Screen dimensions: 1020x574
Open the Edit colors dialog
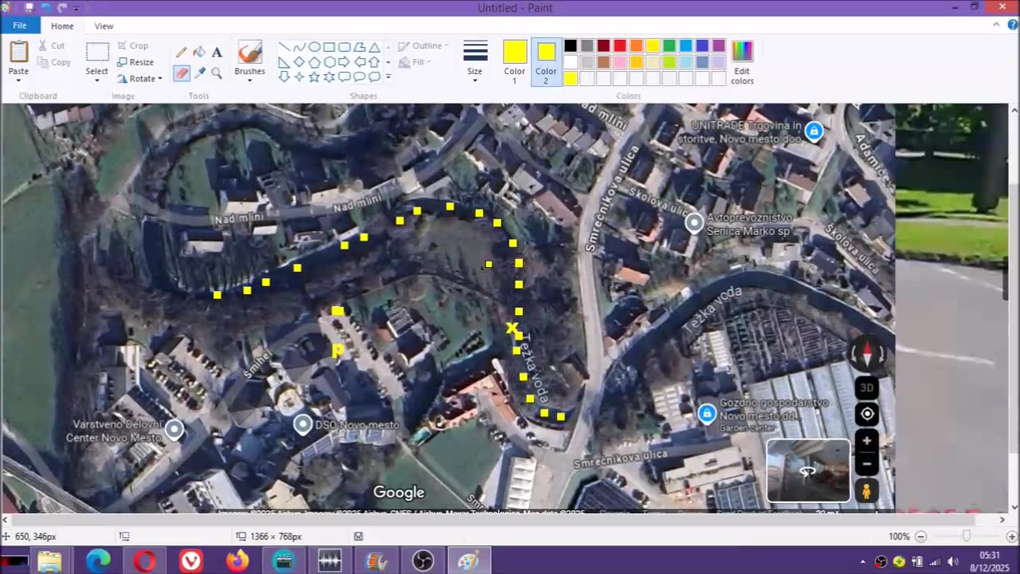[742, 62]
